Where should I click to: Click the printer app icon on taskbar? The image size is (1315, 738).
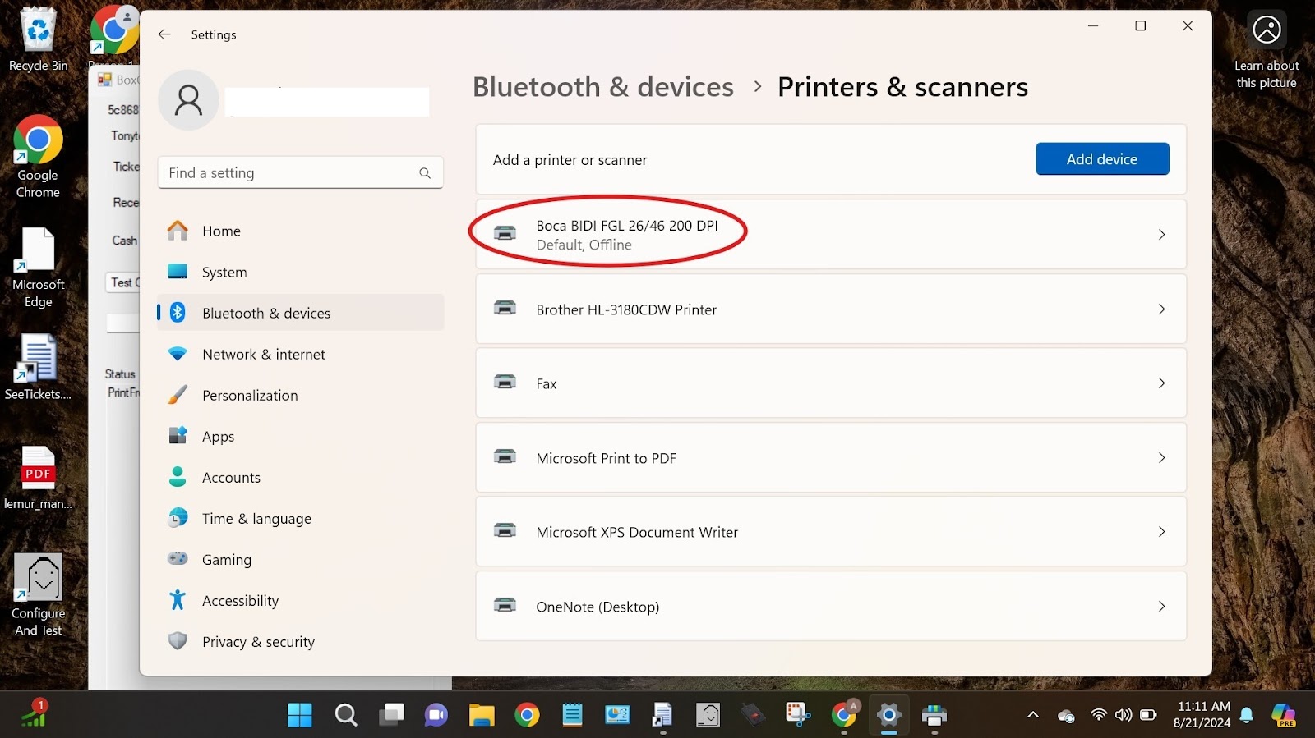click(934, 715)
